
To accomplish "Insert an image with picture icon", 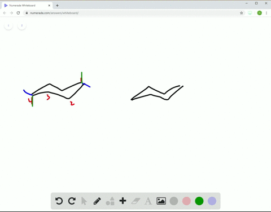I will click(161, 201).
